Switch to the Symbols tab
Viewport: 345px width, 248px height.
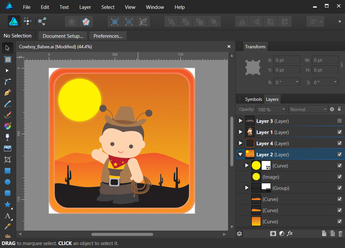[253, 99]
